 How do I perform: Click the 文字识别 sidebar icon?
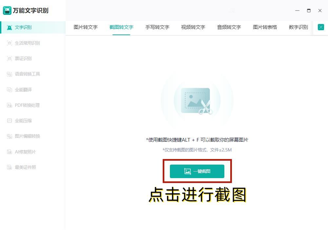10,28
